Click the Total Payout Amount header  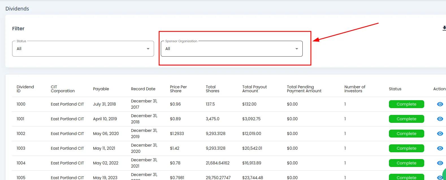pyautogui.click(x=254, y=89)
